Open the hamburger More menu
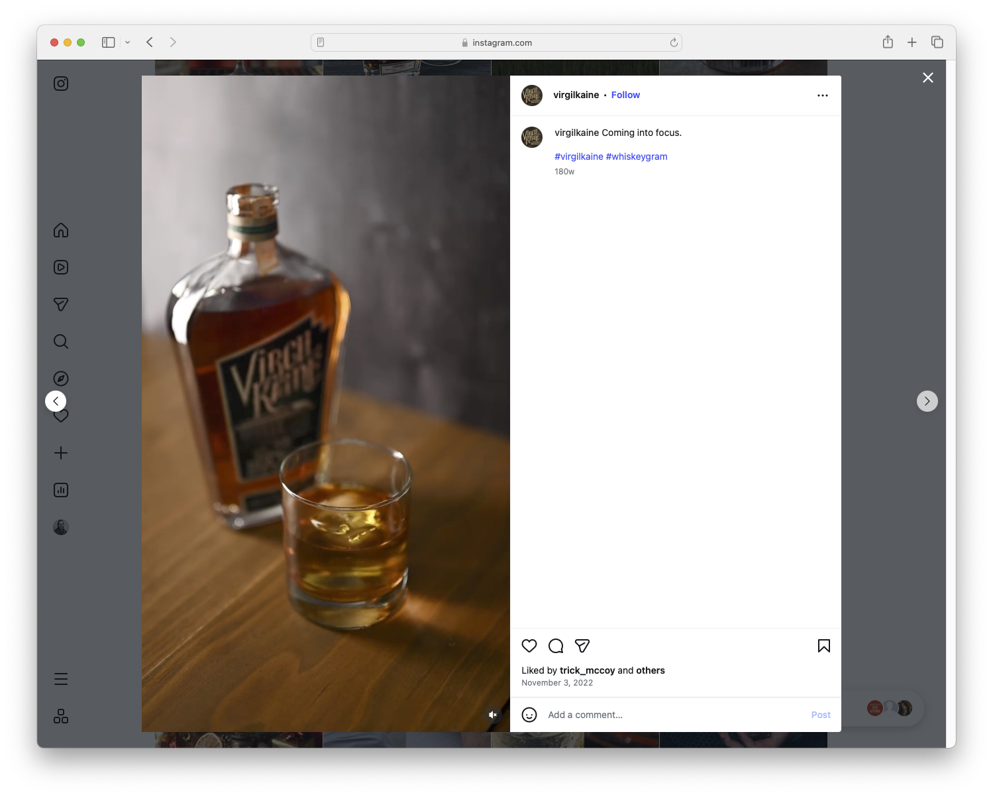Image resolution: width=993 pixels, height=797 pixels. click(x=60, y=678)
